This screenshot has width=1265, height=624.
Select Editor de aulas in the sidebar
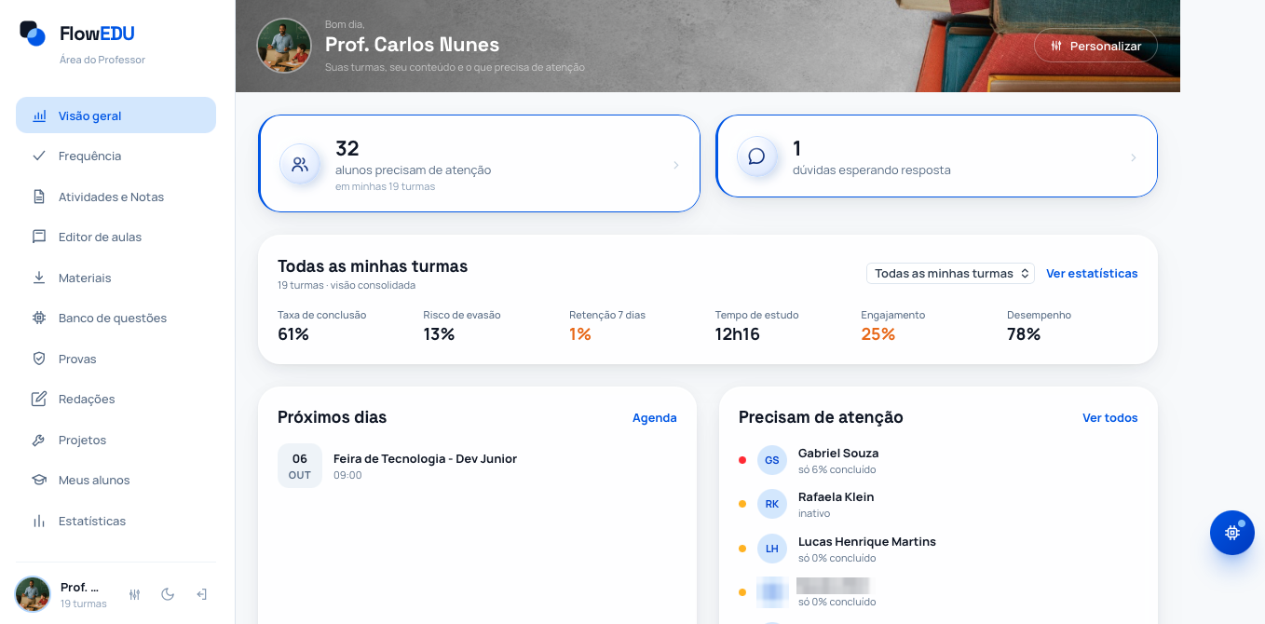(x=116, y=237)
